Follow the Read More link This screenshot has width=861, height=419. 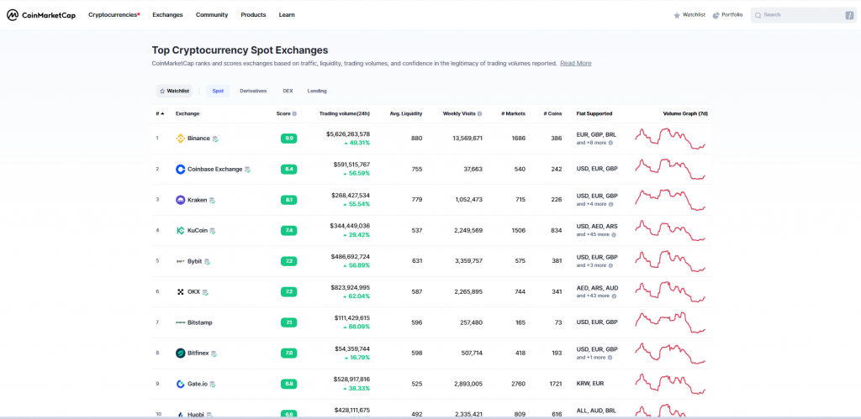coord(575,63)
